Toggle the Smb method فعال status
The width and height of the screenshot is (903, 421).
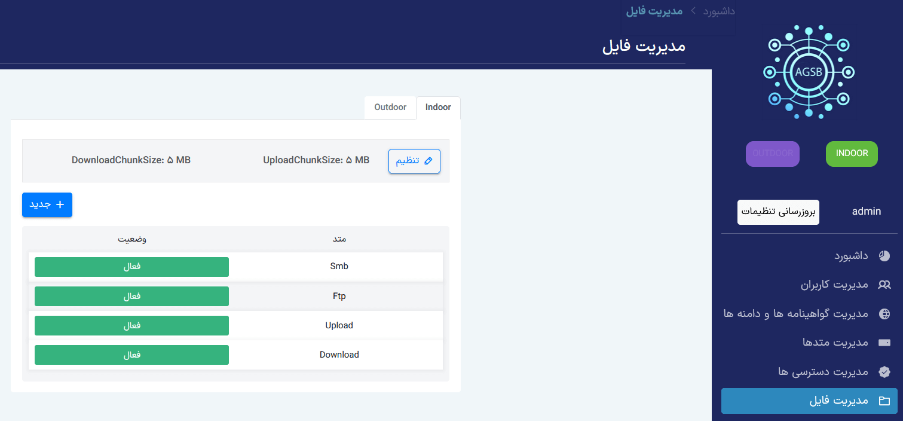[x=131, y=267]
